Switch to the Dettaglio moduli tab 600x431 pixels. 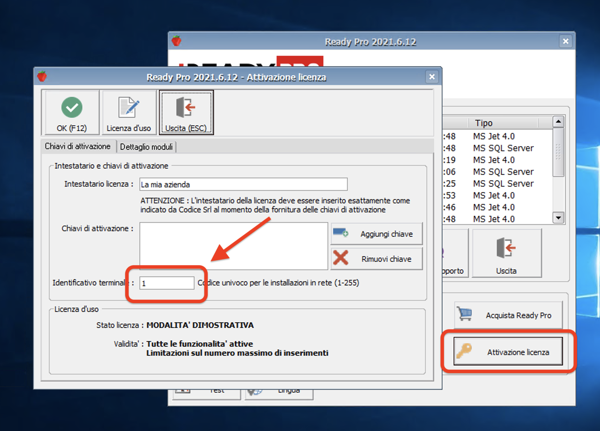point(146,147)
